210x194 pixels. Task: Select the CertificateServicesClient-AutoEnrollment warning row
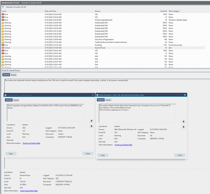[x=103, y=42]
